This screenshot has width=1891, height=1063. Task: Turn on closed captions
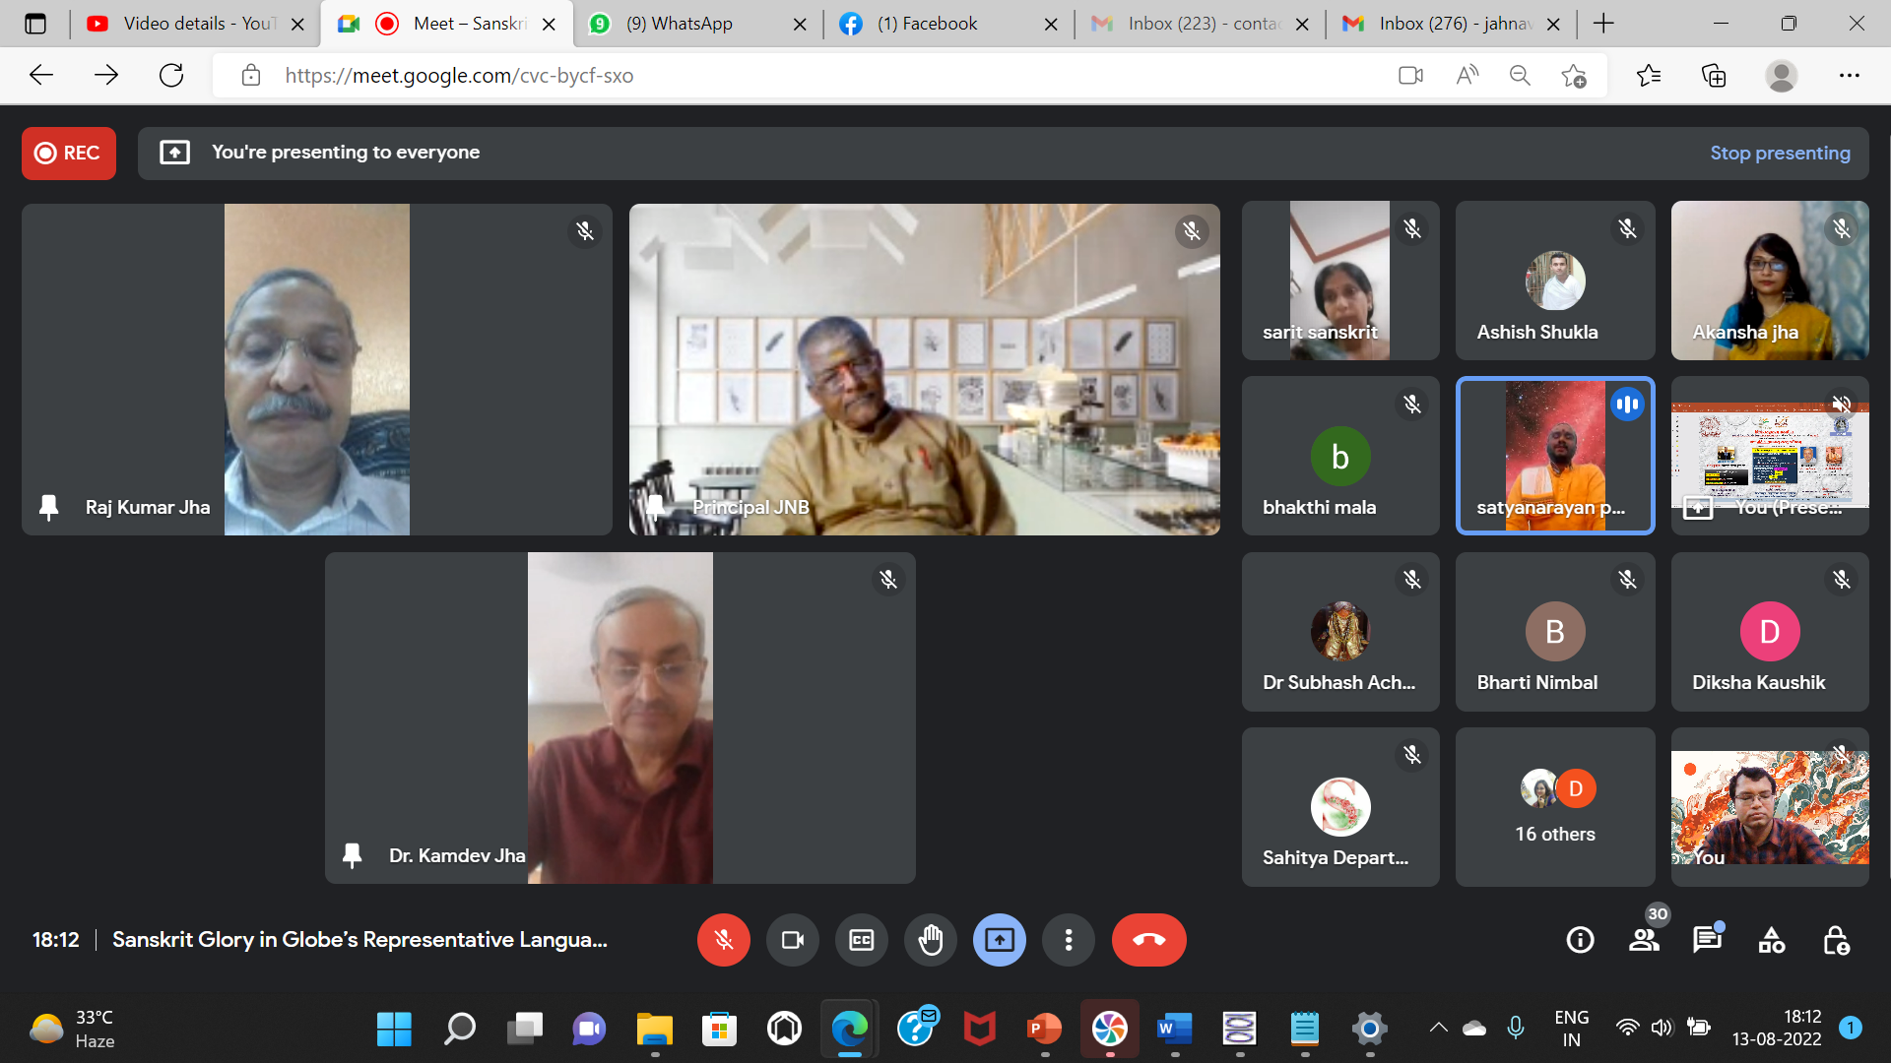tap(861, 940)
